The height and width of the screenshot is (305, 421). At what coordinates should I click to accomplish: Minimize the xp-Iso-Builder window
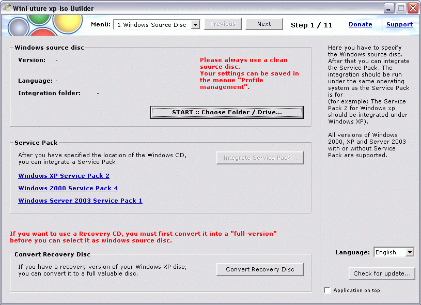coord(388,8)
